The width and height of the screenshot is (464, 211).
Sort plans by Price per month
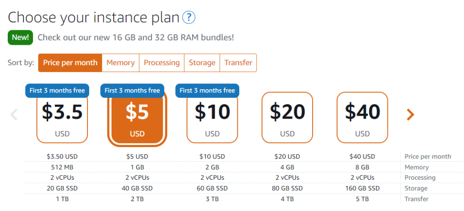pos(70,62)
